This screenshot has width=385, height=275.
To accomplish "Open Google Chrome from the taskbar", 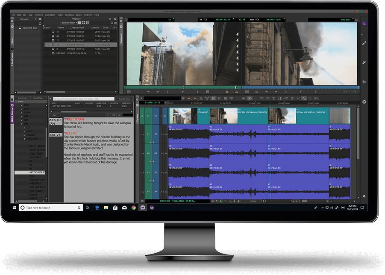I will pos(133,208).
